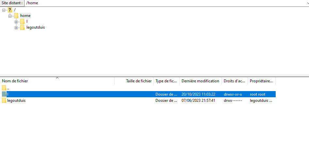Screen dimensions: 309x162
Task: Select legoutduis row in file list
Action: (x=138, y=101)
